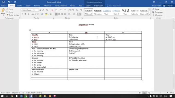This screenshot has height=98, width=175.
Task: Click the Reemplazar button
Action: click(x=157, y=12)
